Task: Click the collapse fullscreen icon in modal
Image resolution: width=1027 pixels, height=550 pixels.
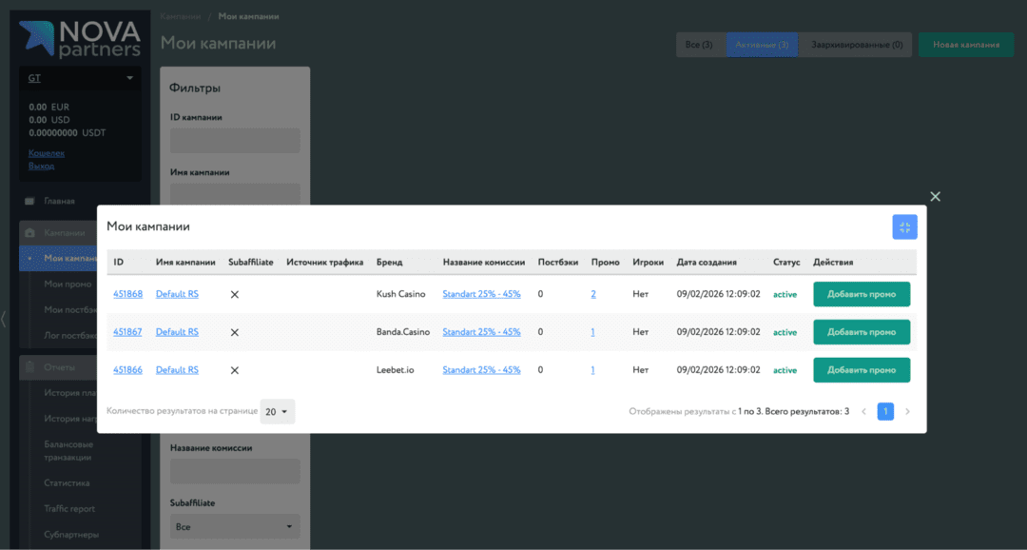Action: click(x=904, y=227)
